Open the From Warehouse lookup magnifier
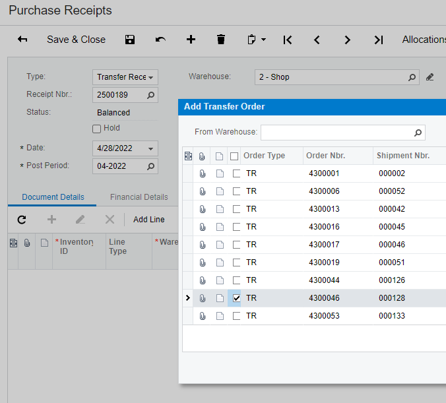Image resolution: width=446 pixels, height=403 pixels. (418, 133)
